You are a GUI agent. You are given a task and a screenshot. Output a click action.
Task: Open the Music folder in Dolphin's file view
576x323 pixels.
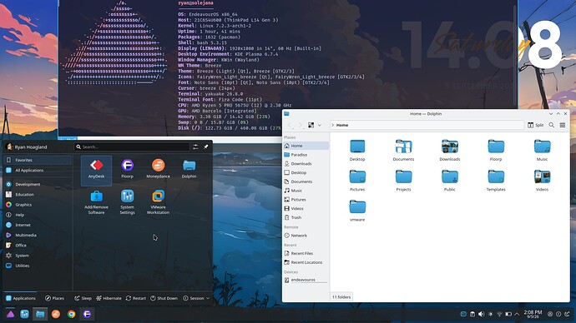point(543,150)
